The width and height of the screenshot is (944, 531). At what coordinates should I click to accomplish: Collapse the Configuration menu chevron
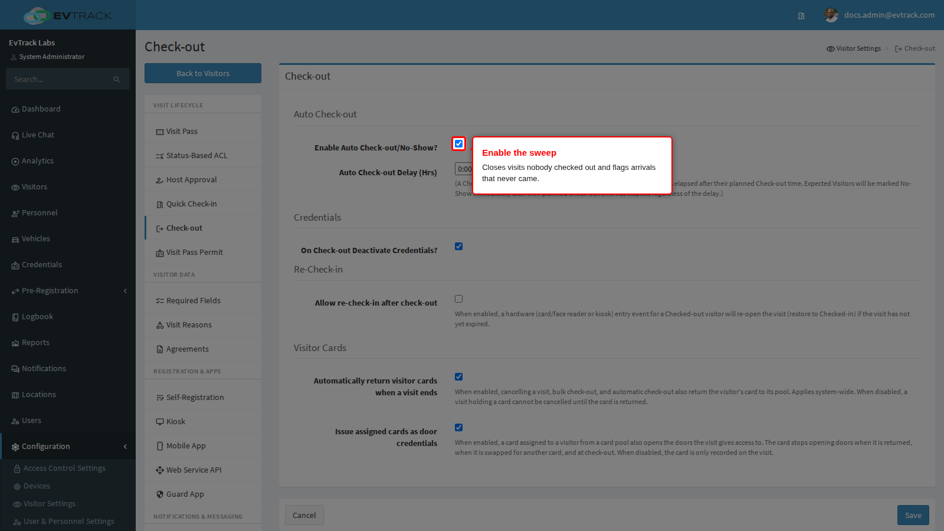tap(125, 447)
